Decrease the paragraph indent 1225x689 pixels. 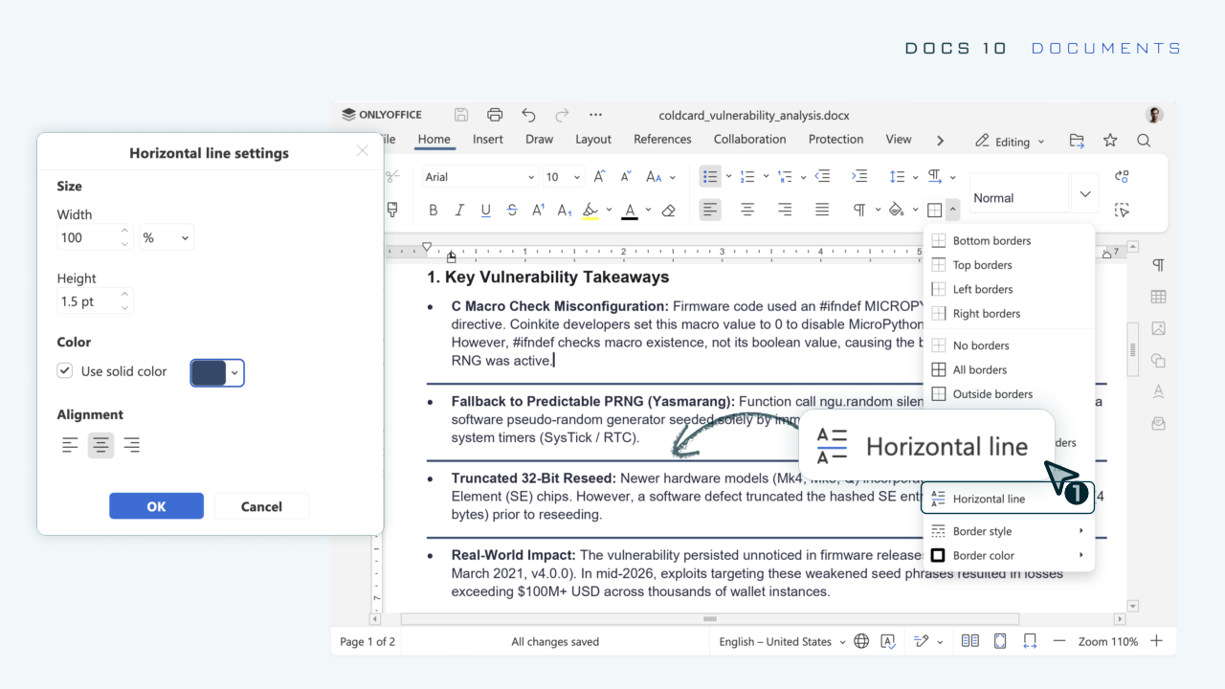[x=822, y=176]
